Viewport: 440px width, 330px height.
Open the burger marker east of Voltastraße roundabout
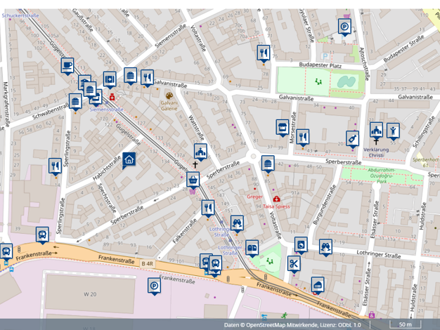point(268,163)
